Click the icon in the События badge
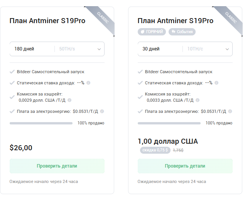 [x=173, y=32]
